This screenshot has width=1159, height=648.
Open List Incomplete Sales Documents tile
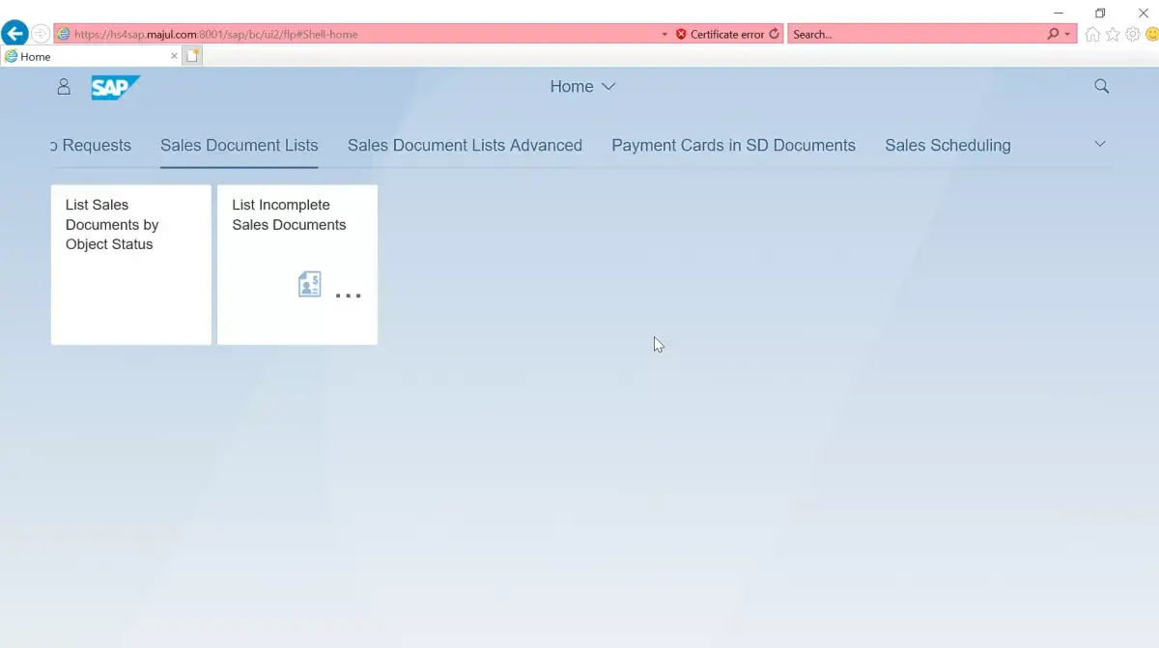297,265
